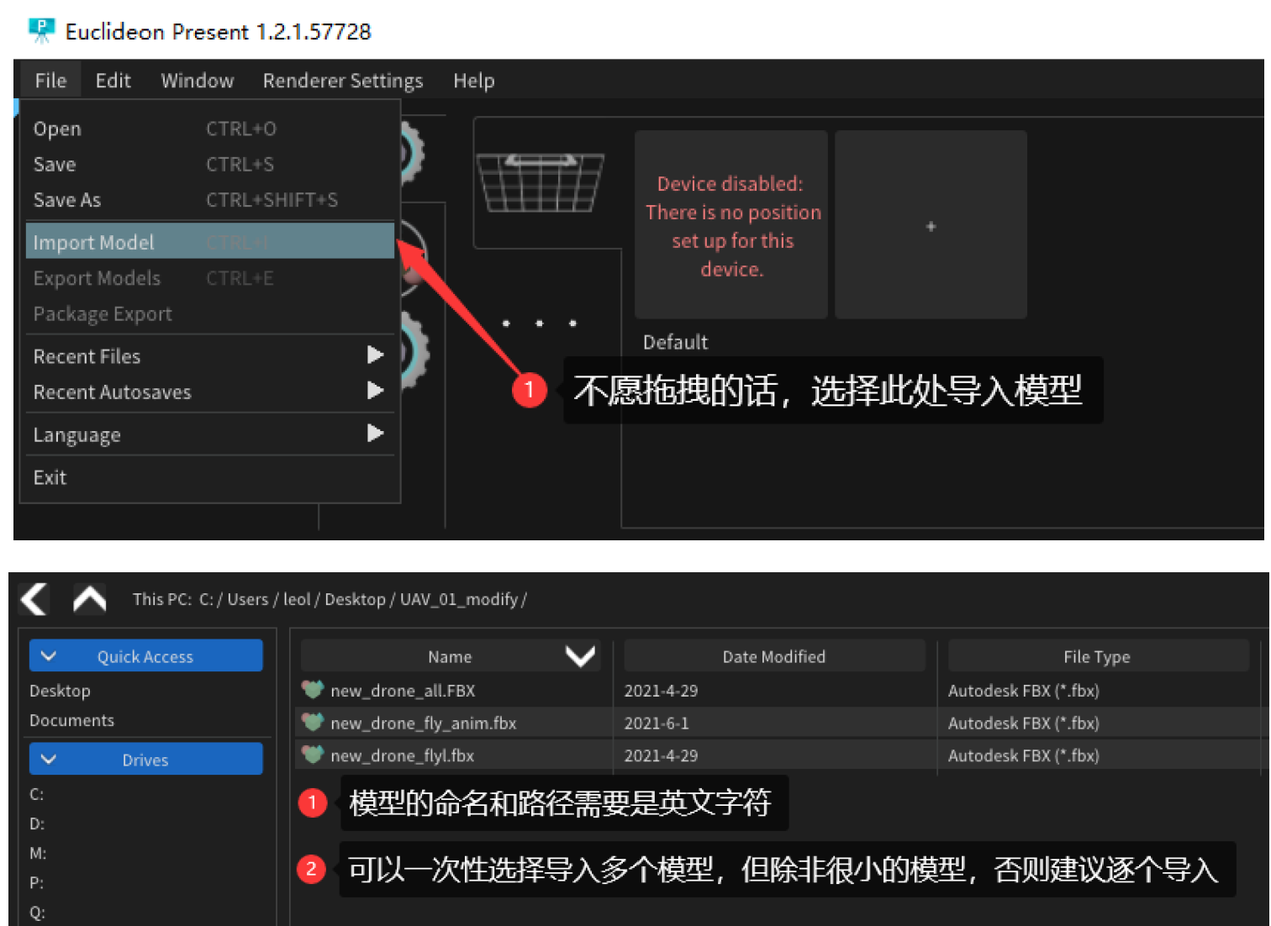Choose Save in the File menu
Image resolution: width=1271 pixels, height=926 pixels.
point(210,164)
